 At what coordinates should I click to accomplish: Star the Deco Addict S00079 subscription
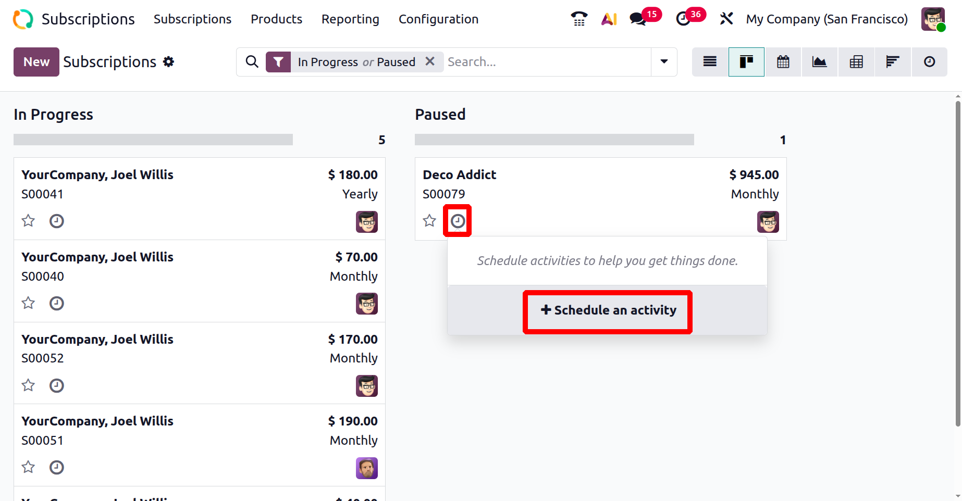pyautogui.click(x=429, y=221)
